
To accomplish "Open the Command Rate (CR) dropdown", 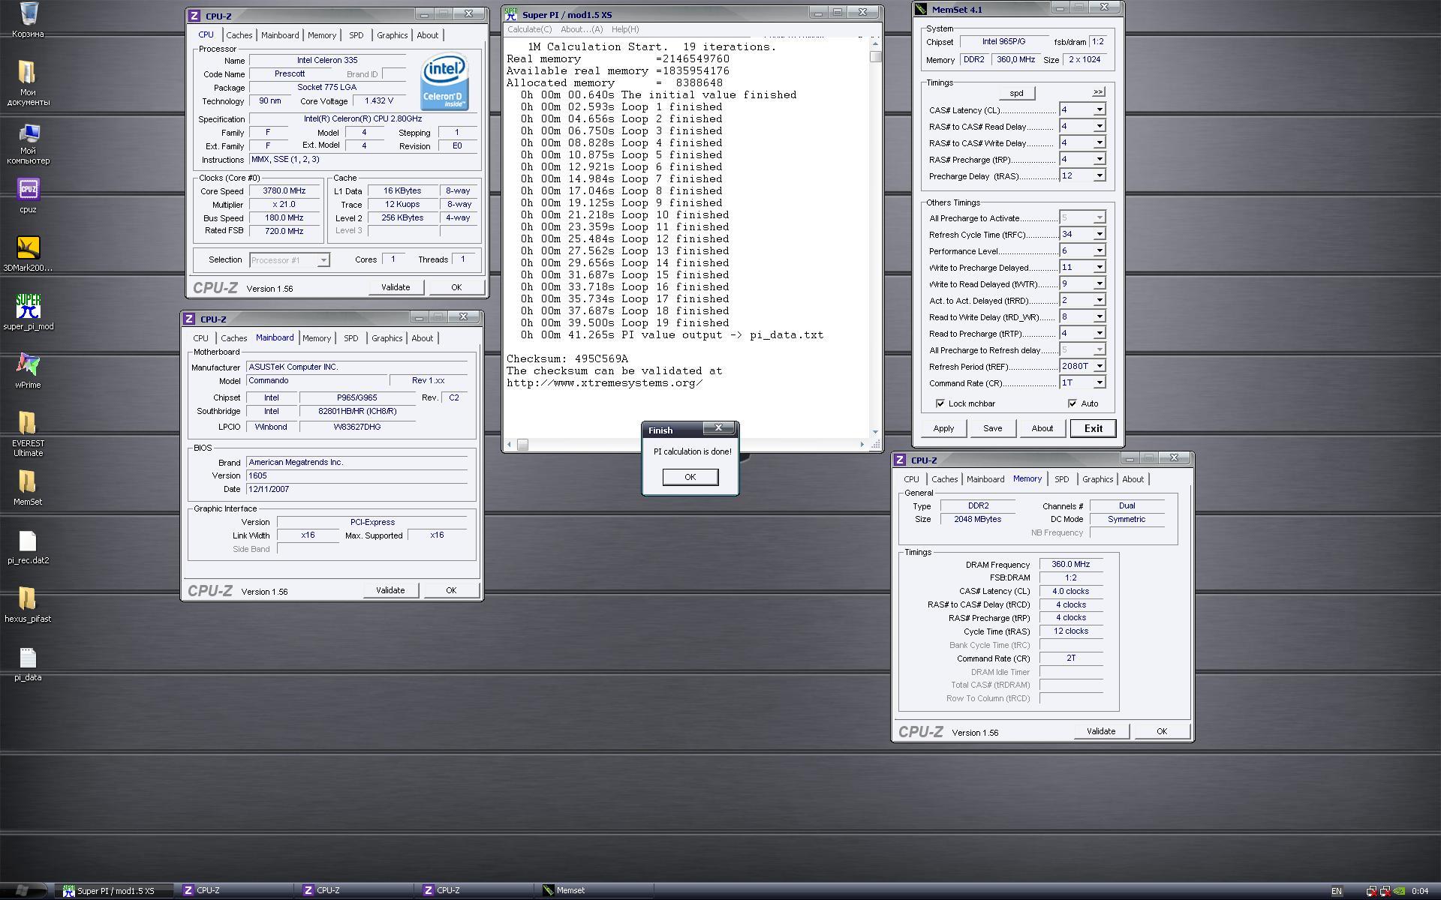I will (1100, 382).
